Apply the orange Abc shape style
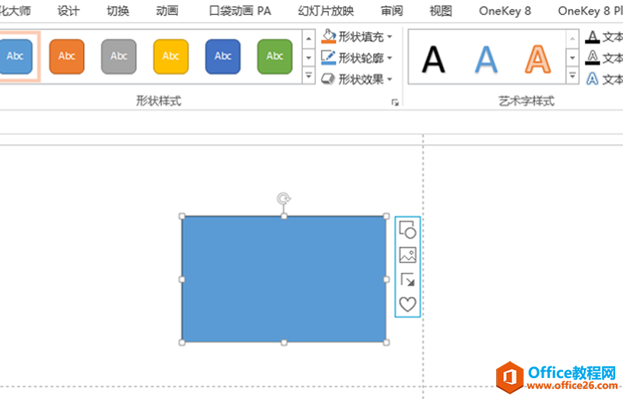This screenshot has height=399, width=623. pos(67,56)
